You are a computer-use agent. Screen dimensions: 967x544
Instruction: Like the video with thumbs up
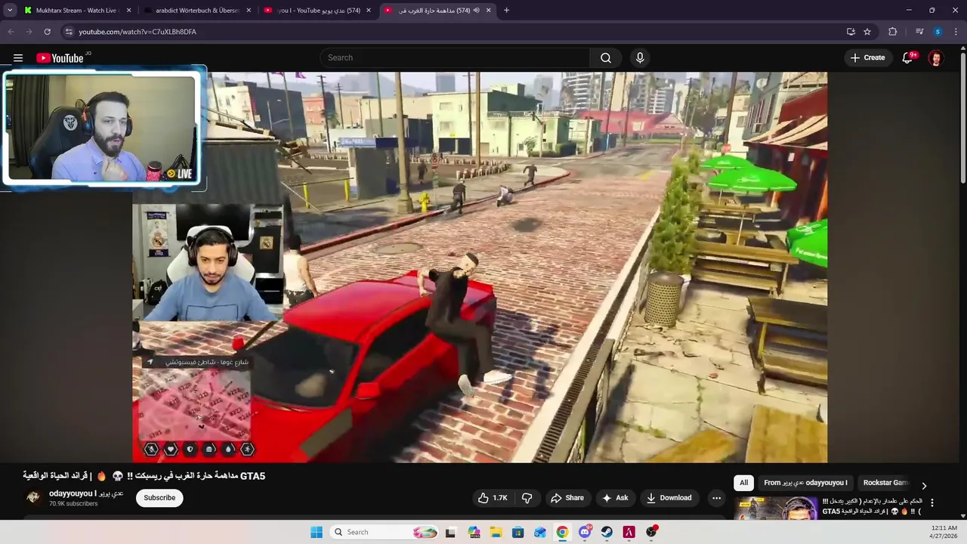click(x=493, y=498)
